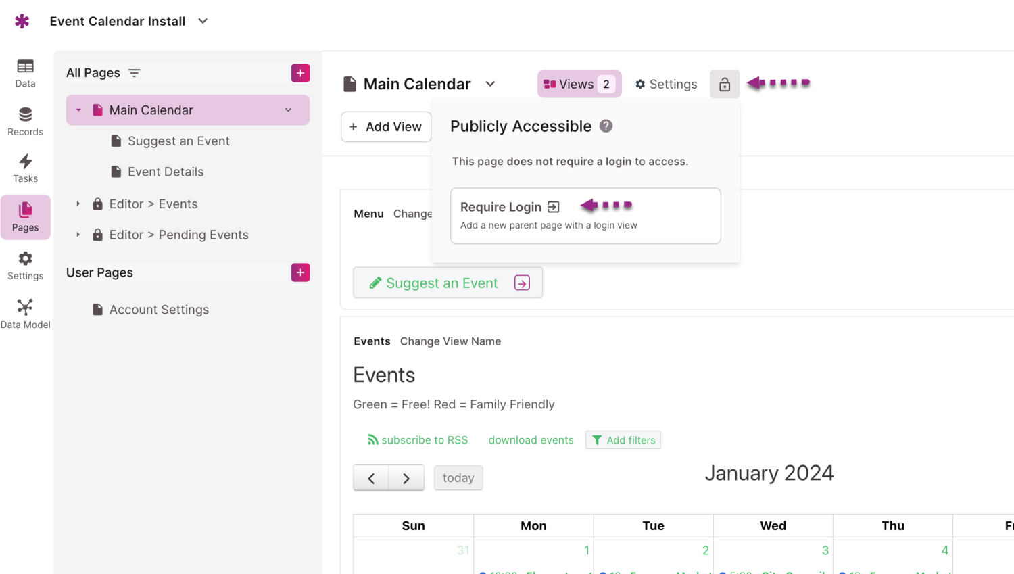The height and width of the screenshot is (574, 1014).
Task: Click the Add View button
Action: coord(385,127)
